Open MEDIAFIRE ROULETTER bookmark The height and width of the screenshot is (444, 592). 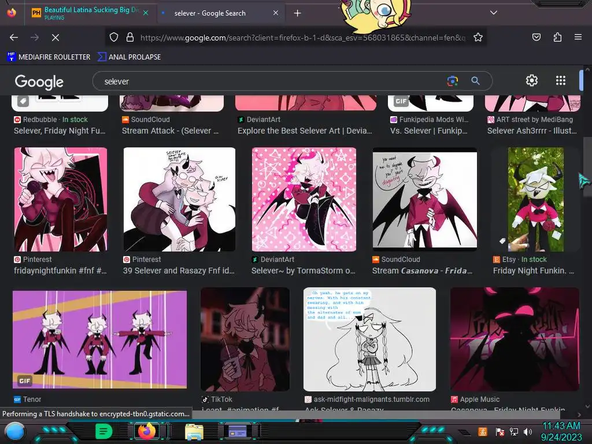(x=49, y=57)
